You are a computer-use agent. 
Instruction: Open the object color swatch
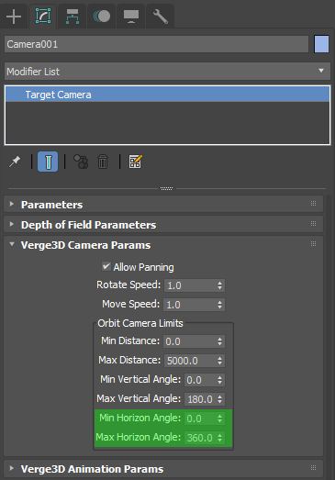click(321, 44)
